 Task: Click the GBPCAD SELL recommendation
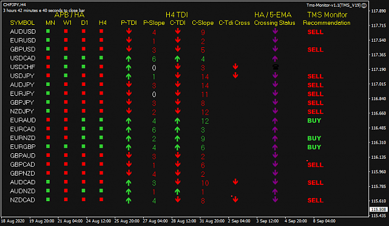[316, 165]
